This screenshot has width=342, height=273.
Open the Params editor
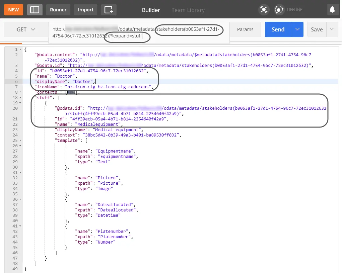click(x=245, y=29)
